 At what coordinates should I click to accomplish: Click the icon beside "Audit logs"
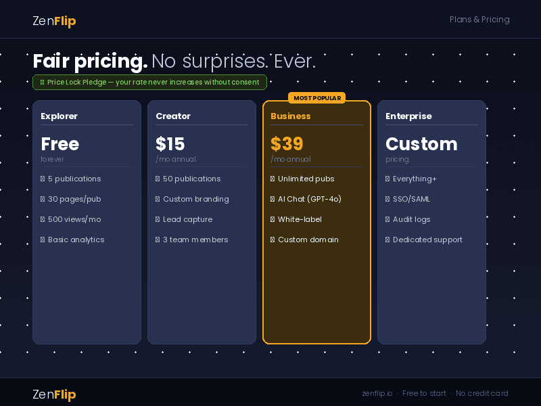(x=387, y=220)
